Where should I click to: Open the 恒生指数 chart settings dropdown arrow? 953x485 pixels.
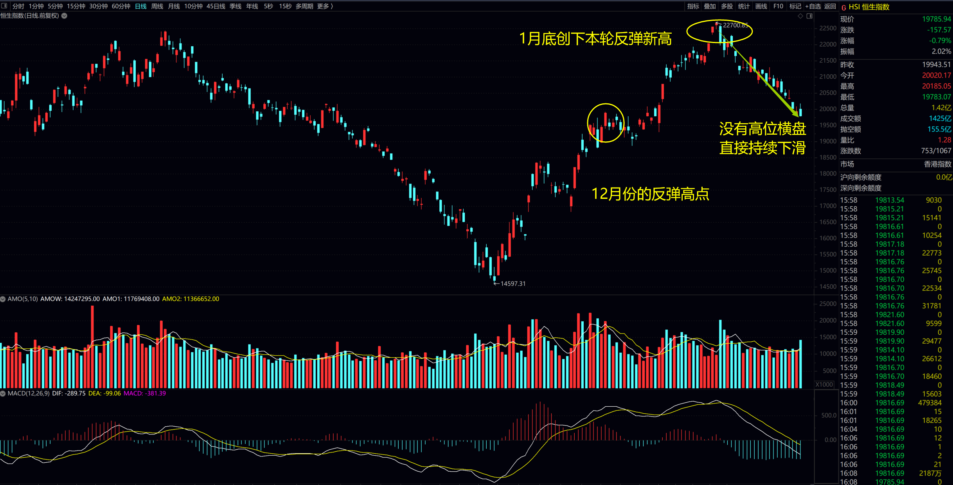[65, 16]
